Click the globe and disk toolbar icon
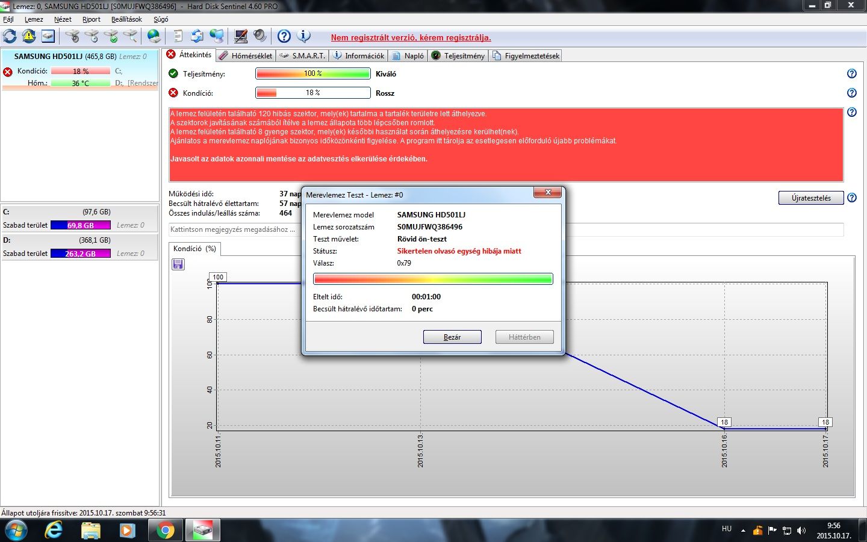The width and height of the screenshot is (867, 542). [155, 36]
